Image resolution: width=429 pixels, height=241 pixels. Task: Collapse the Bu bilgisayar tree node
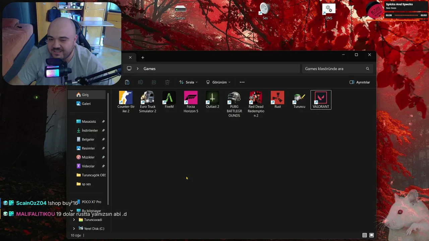(71, 211)
